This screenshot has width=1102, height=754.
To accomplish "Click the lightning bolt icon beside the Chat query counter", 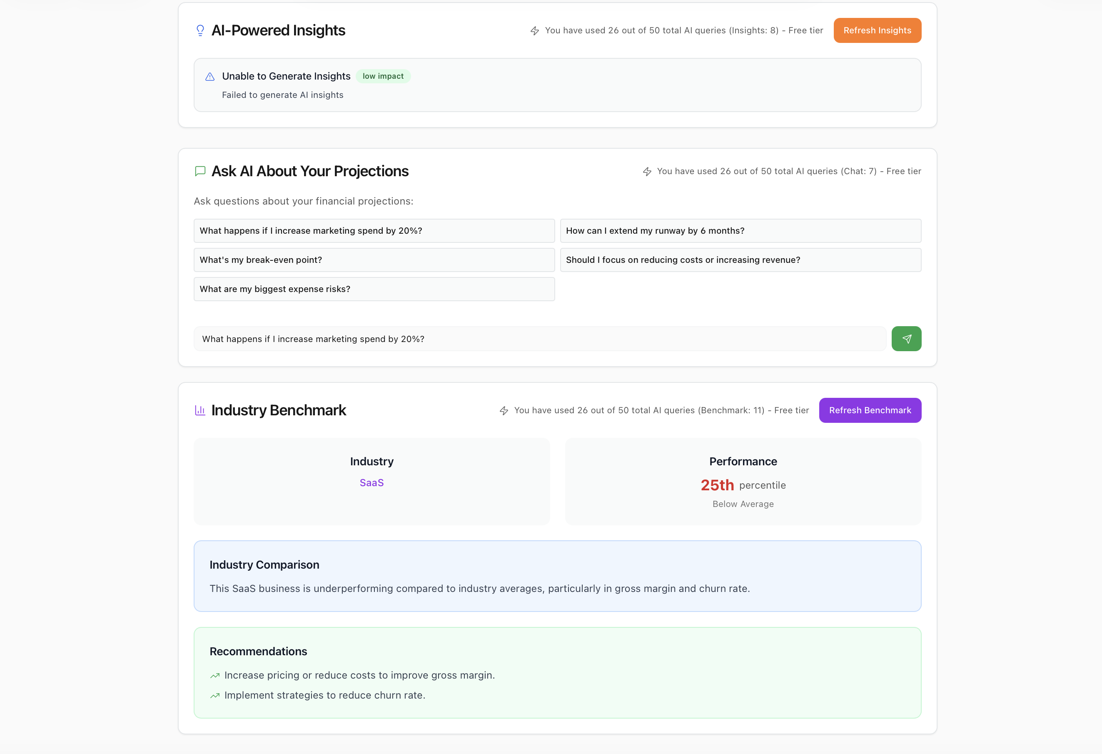I will click(647, 171).
